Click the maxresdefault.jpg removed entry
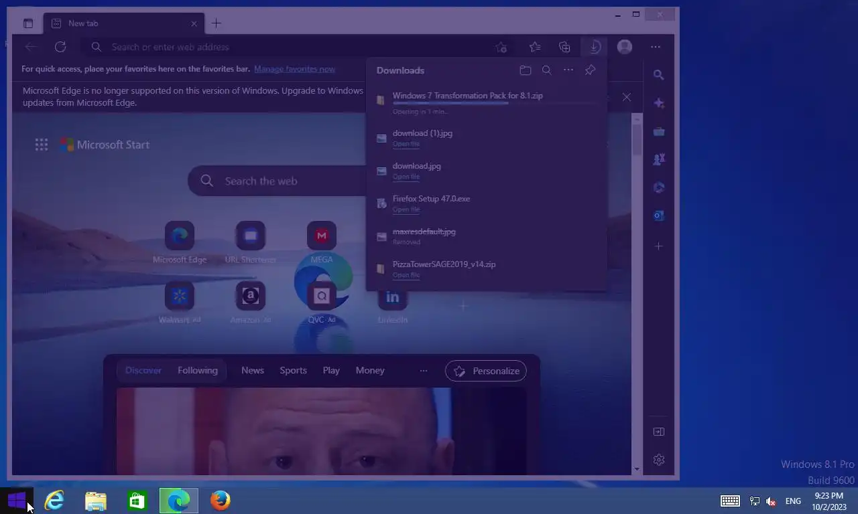This screenshot has height=514, width=858. (486, 236)
